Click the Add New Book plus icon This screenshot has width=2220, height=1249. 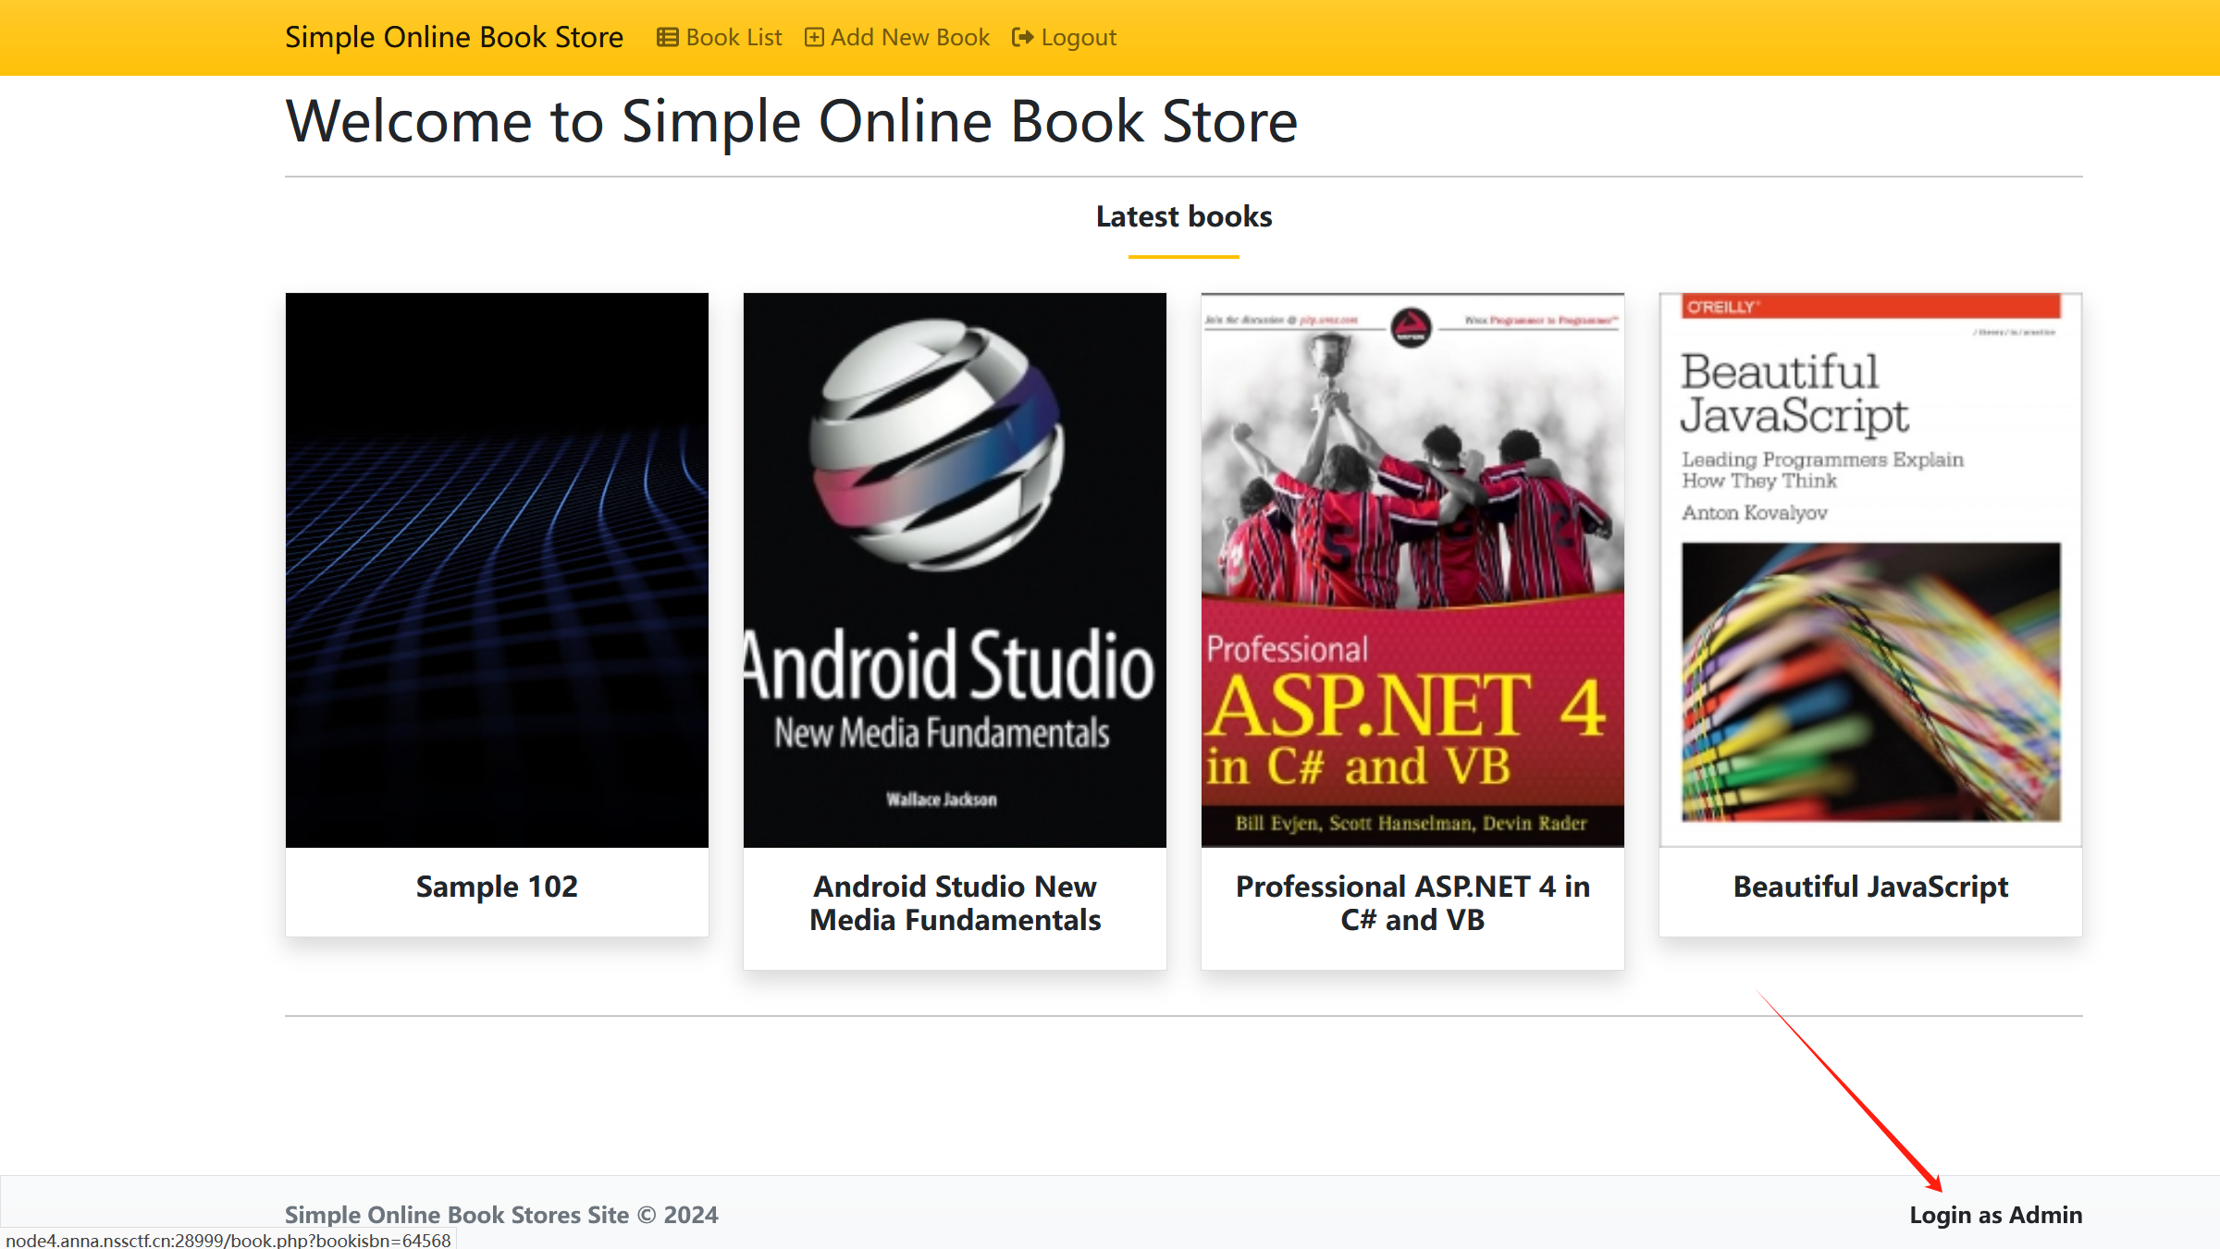(x=814, y=37)
